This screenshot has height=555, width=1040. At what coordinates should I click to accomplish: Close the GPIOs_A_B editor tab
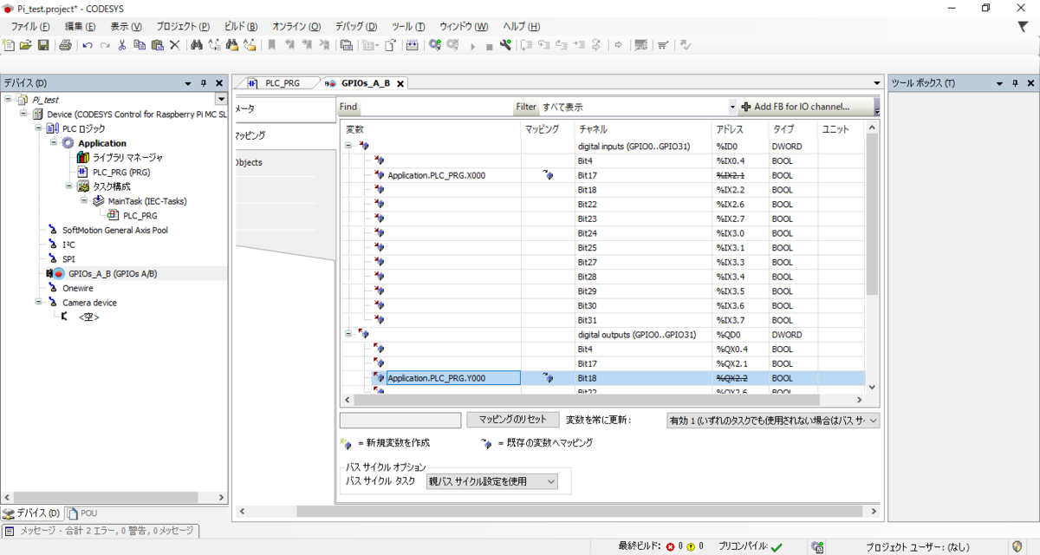401,84
